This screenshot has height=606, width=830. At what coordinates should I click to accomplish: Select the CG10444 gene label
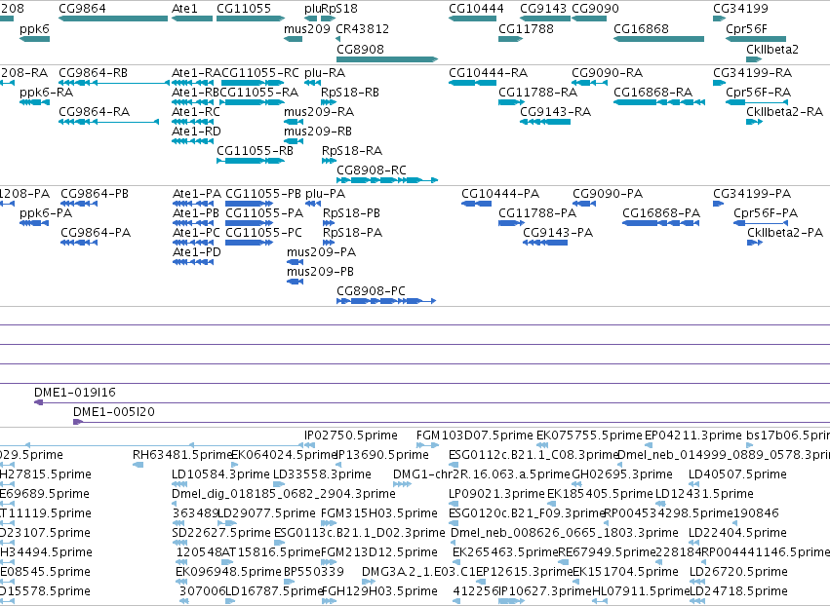tap(476, 9)
